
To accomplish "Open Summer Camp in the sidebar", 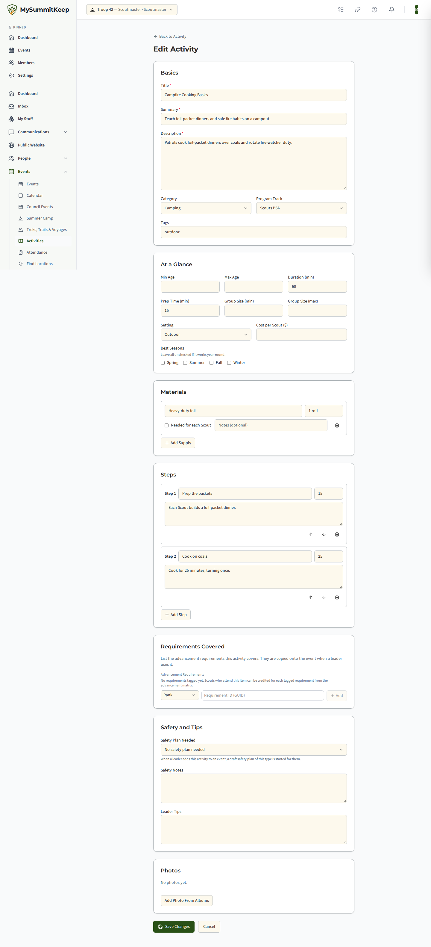I will tap(40, 218).
